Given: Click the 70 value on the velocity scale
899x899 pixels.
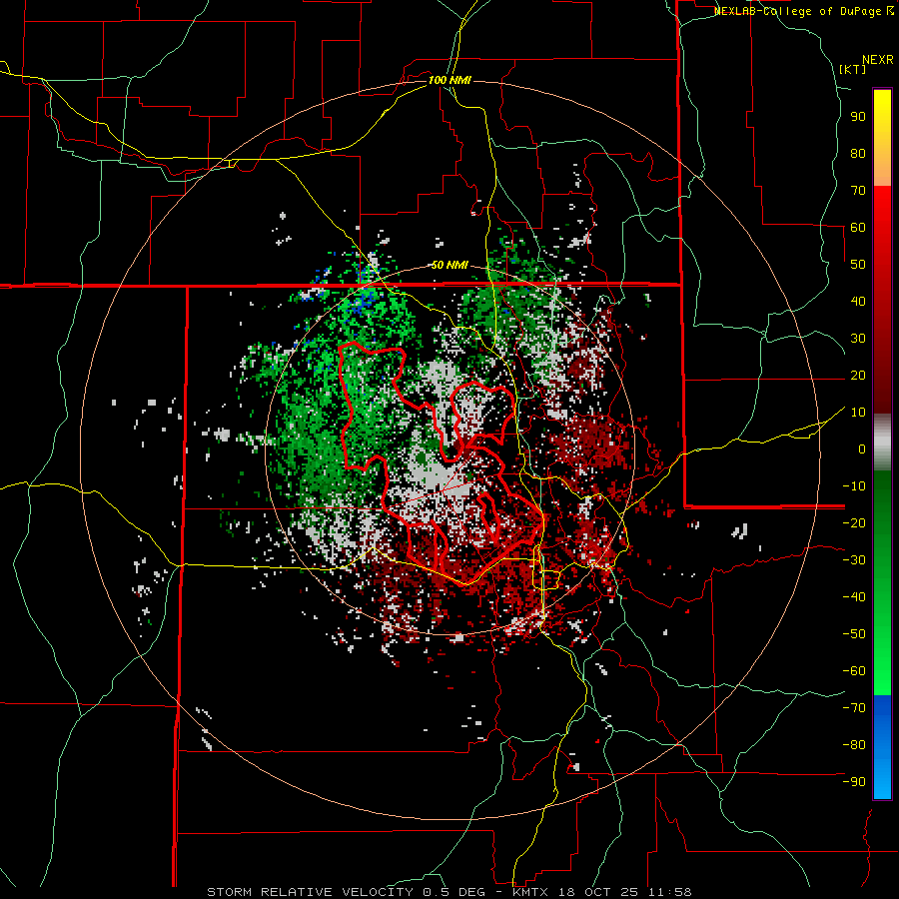Looking at the screenshot, I should (x=858, y=191).
